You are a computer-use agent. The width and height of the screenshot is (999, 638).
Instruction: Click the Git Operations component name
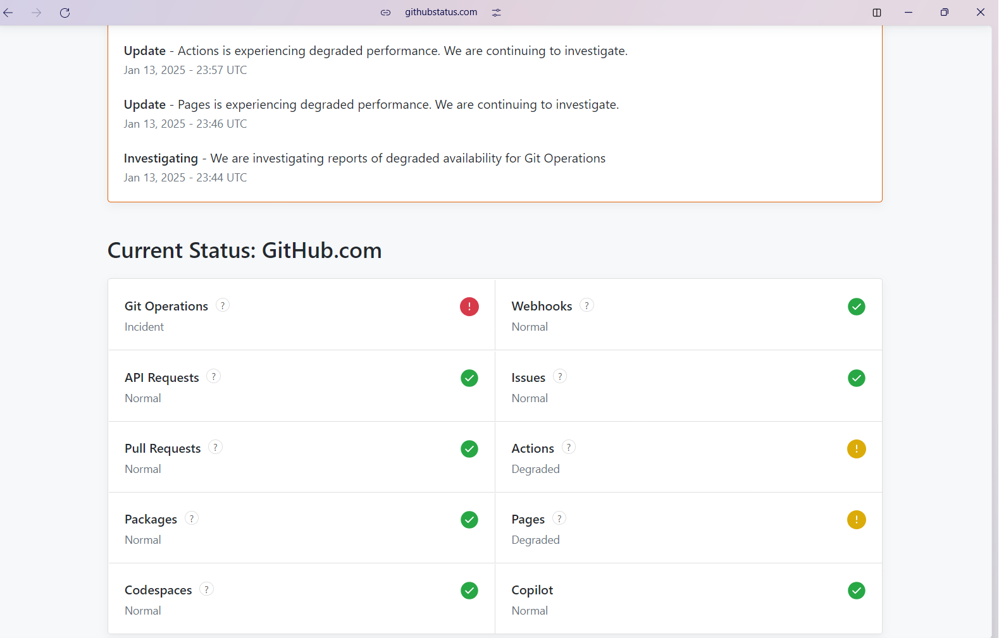point(166,306)
